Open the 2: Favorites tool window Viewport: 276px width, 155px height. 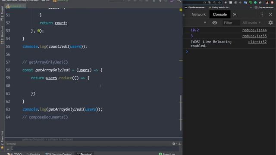pyautogui.click(x=2, y=138)
